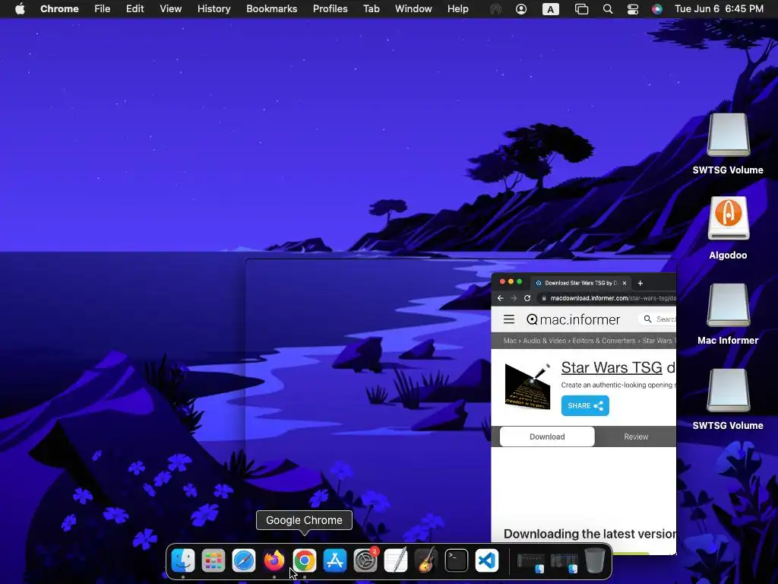Click the Google Chrome Dock icon
The image size is (778, 584).
click(304, 560)
